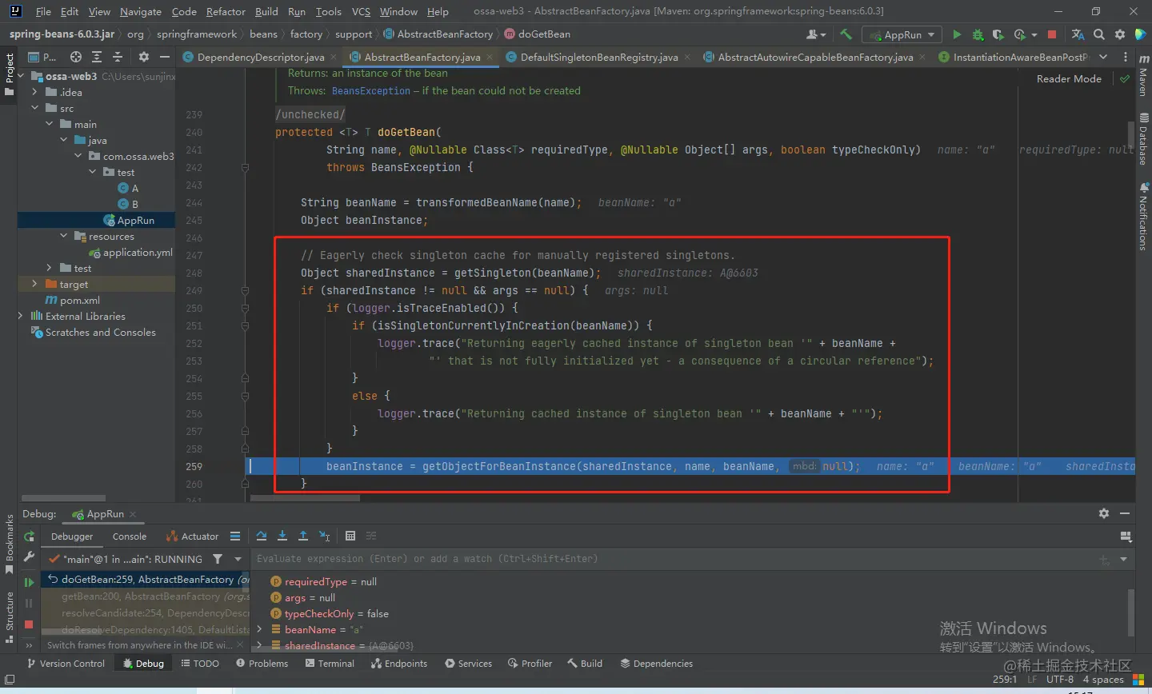The image size is (1152, 694).
Task: Click the Build project hammer icon
Action: pos(846,34)
